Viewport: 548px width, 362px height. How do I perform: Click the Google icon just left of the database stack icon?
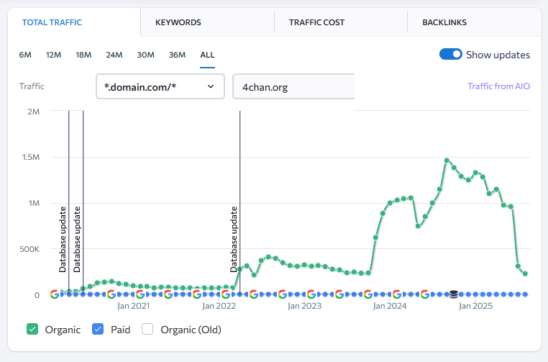click(x=425, y=294)
